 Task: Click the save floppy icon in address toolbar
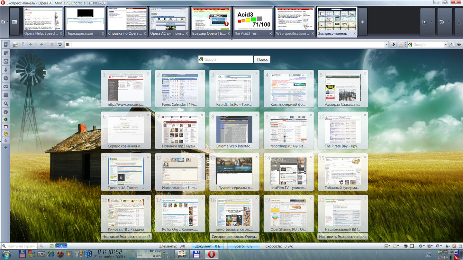pyautogui.click(x=15, y=45)
